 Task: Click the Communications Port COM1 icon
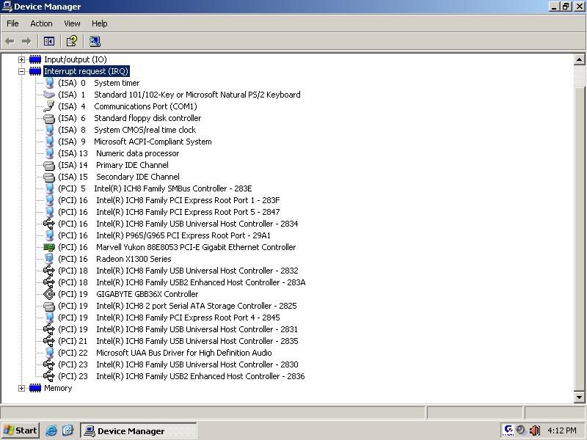49,106
